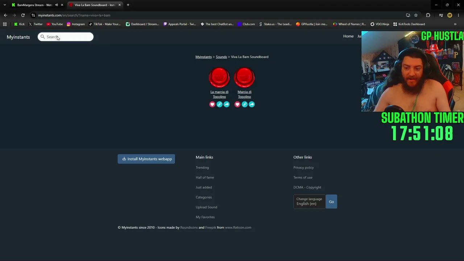The height and width of the screenshot is (261, 464).
Task: Open La marcia di Topolino sound page
Action: click(219, 94)
